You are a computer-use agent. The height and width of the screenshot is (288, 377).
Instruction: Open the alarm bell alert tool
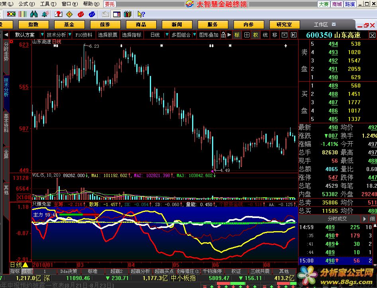(45, 14)
